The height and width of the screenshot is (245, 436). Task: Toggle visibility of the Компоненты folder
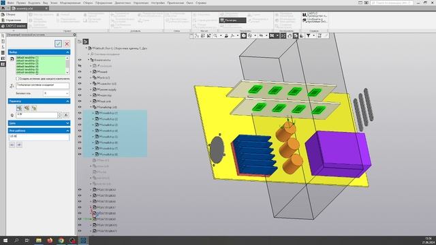(80, 60)
